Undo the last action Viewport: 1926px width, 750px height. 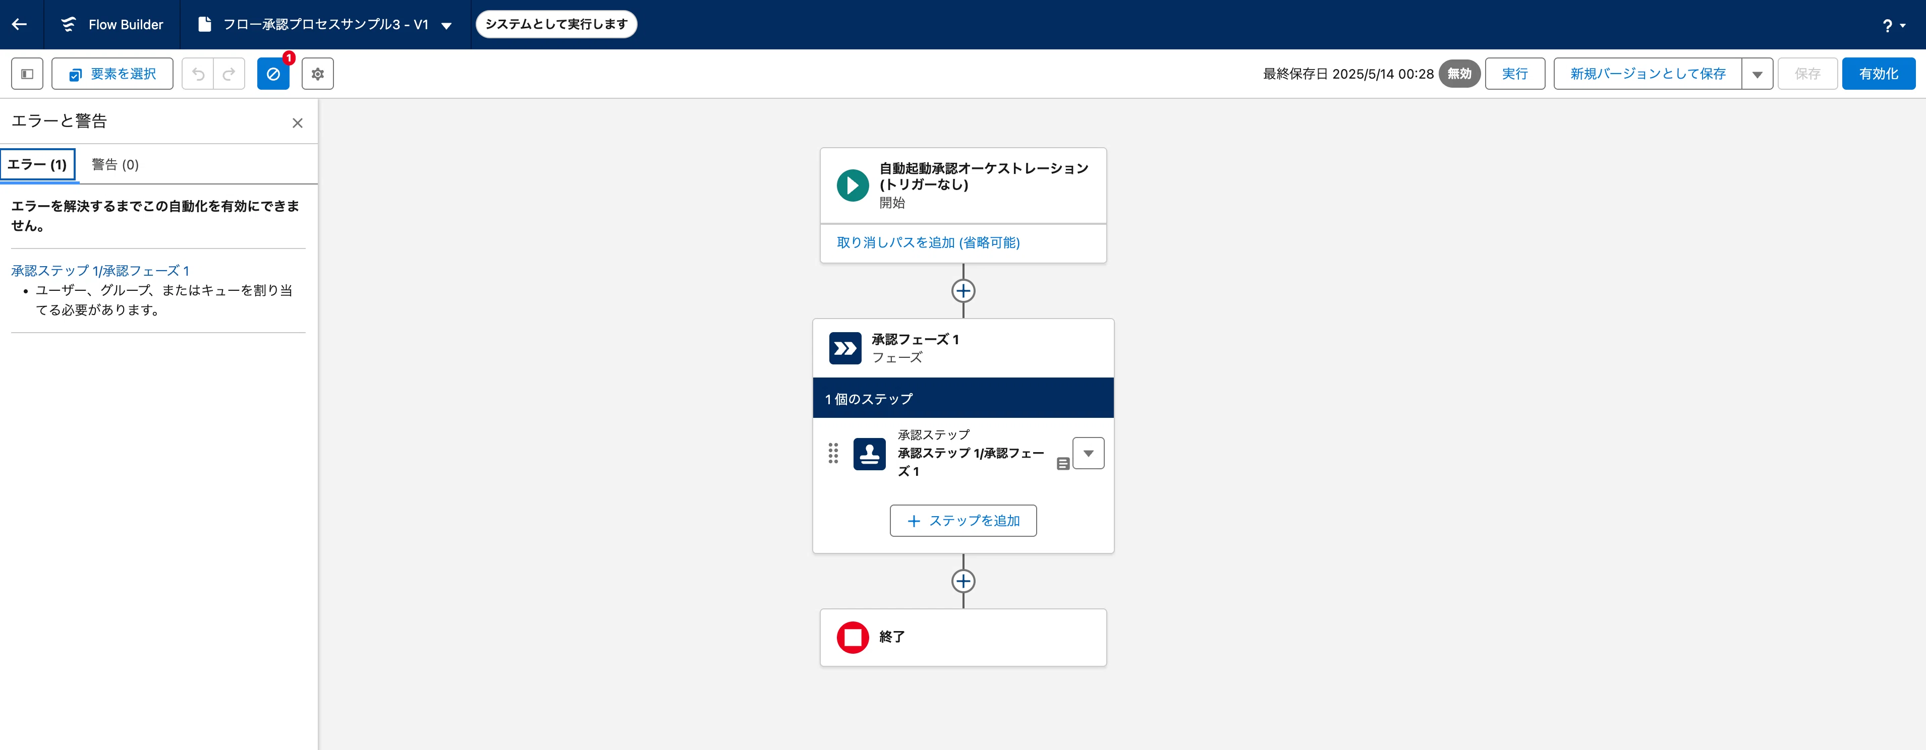point(198,74)
